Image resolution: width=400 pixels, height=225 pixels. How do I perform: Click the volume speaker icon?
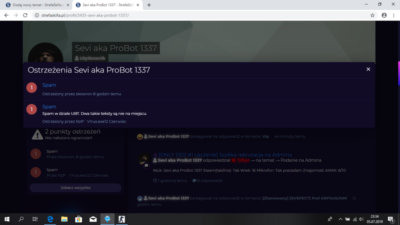tap(361, 219)
